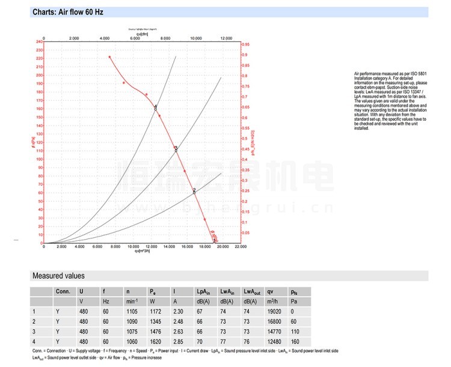
Task: Click operating point 3 marker on chart
Action: click(x=176, y=148)
